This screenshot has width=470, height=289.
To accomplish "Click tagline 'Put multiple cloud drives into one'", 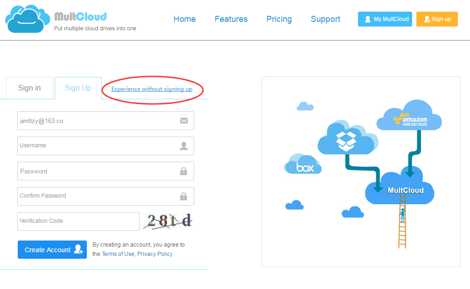I will (x=95, y=28).
